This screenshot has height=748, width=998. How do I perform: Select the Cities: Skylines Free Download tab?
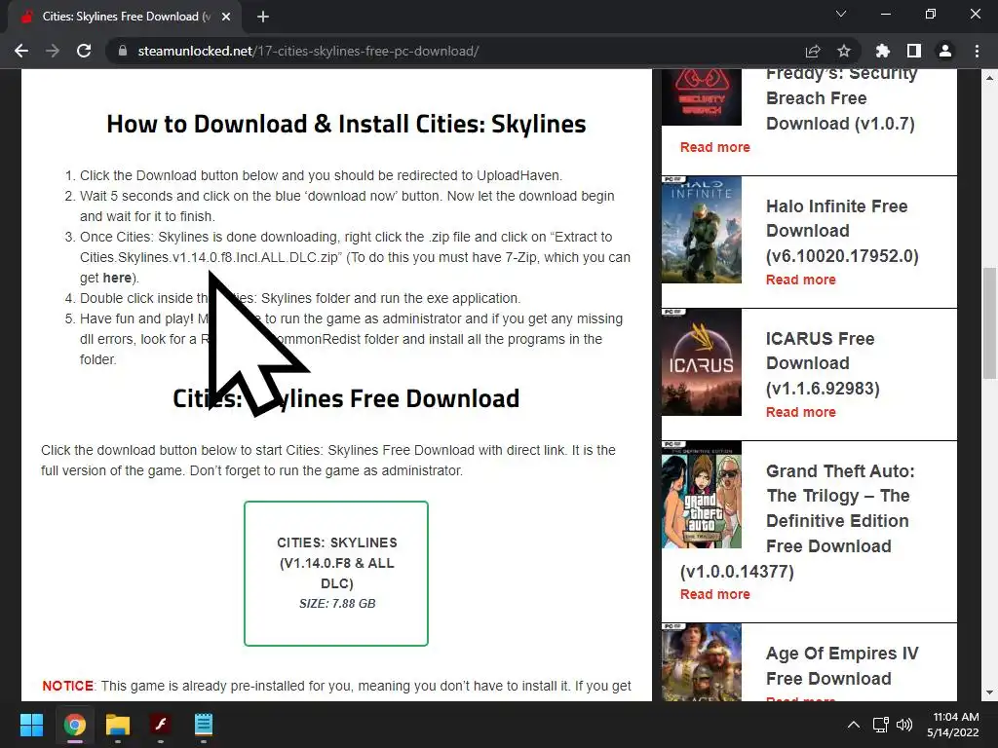126,17
